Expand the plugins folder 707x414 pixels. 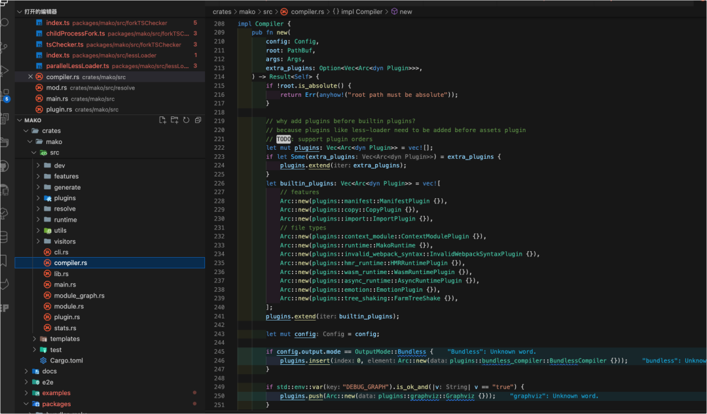[x=65, y=198]
